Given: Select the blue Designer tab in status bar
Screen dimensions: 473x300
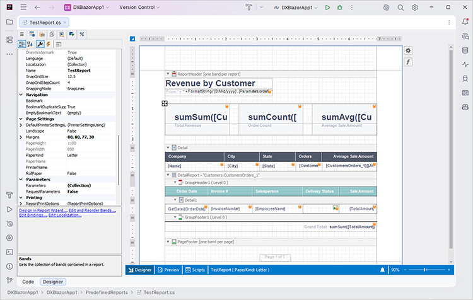Looking at the screenshot, I should tap(140, 270).
